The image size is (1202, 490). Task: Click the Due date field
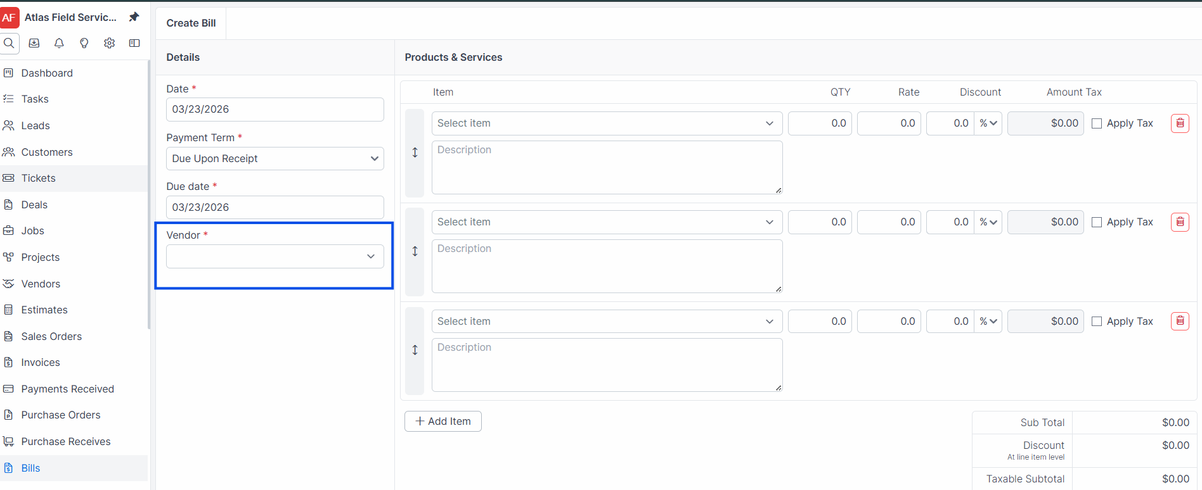click(275, 207)
